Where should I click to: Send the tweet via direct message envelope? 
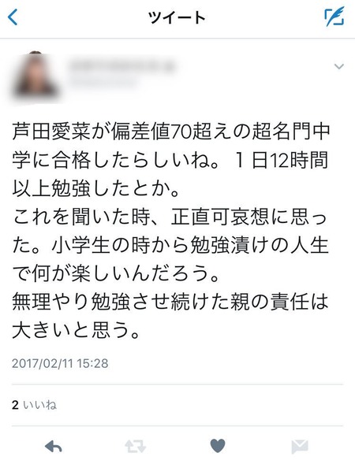300,447
